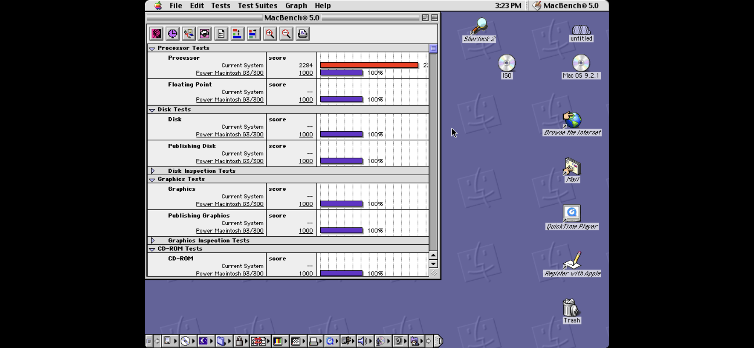
Task: Open the MacBench 5.0 application menu
Action: point(566,5)
